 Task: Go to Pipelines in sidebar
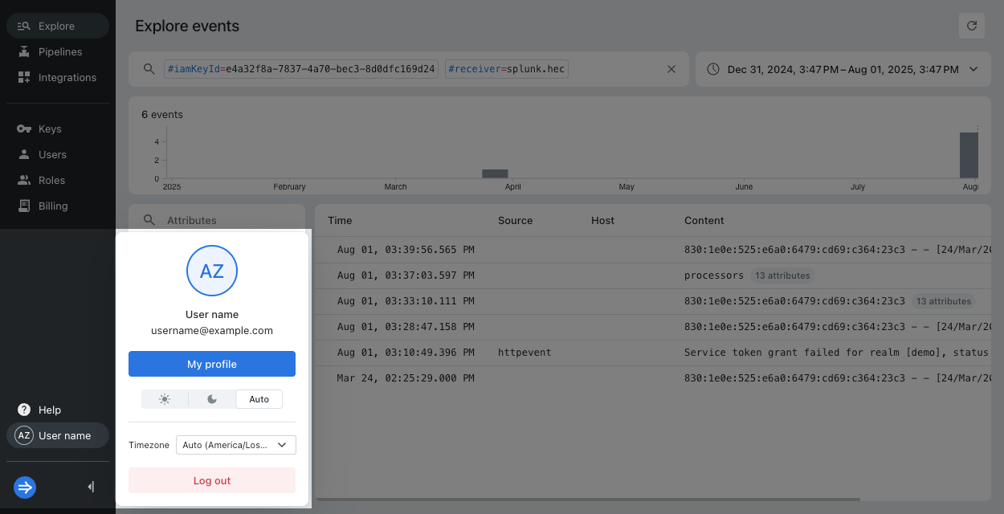(58, 51)
